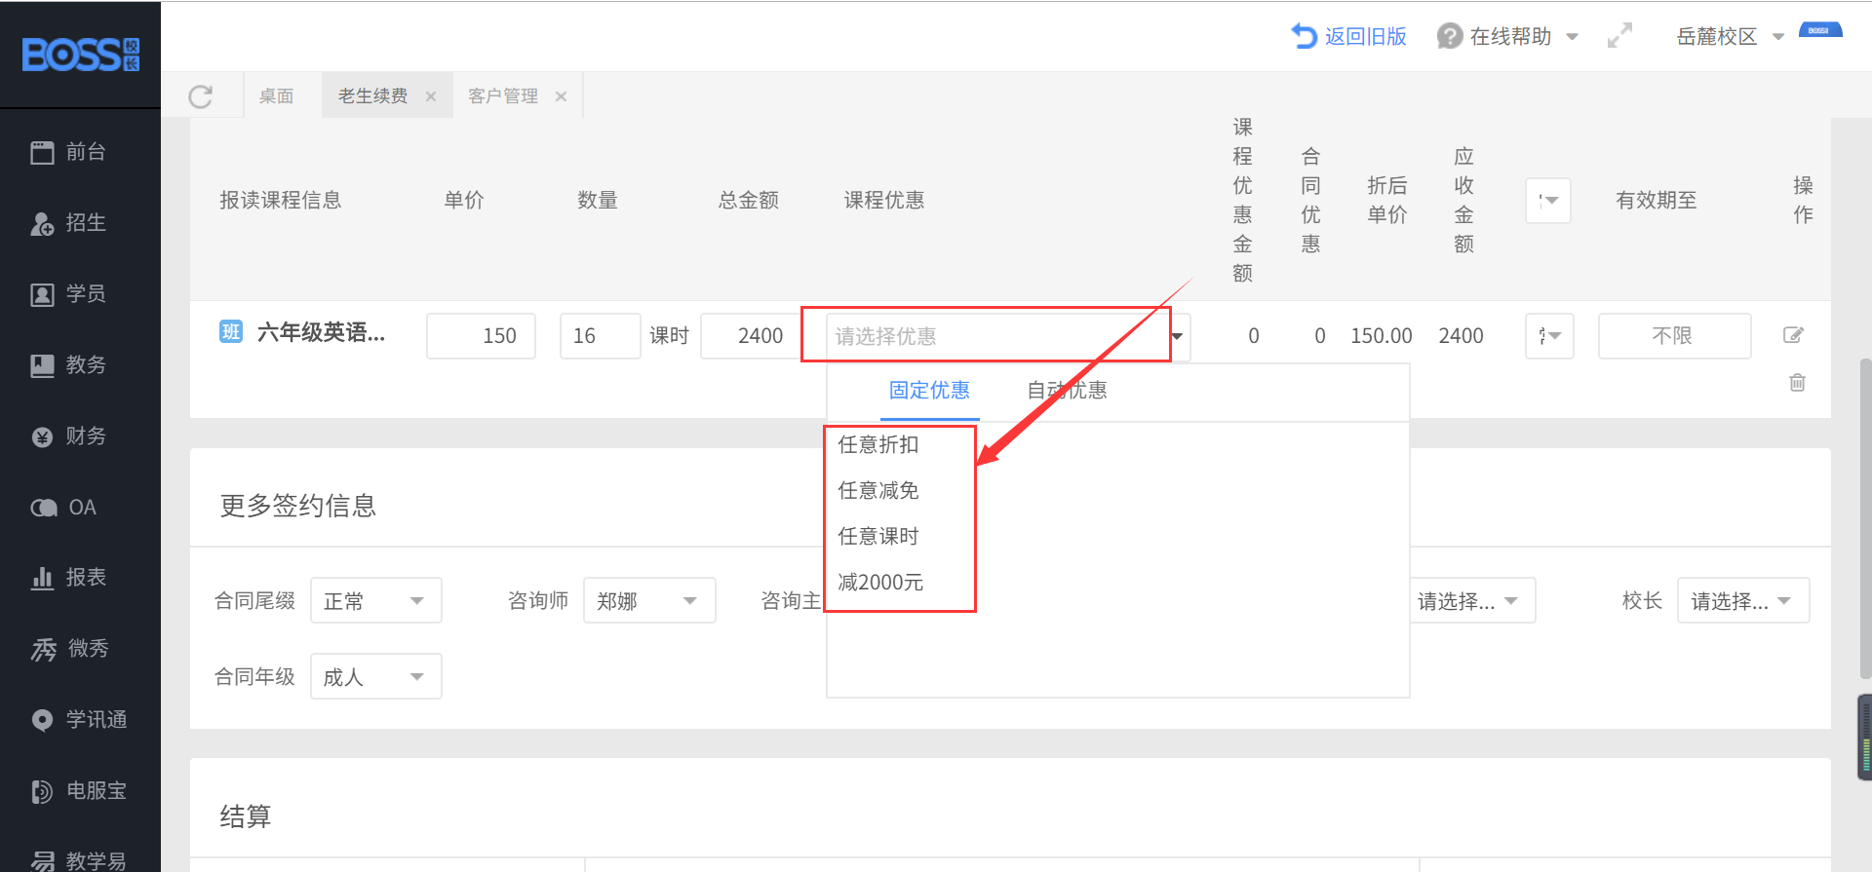This screenshot has height=872, width=1872.
Task: Switch to the 自动优惠 automatic discount tab
Action: pos(1068,391)
